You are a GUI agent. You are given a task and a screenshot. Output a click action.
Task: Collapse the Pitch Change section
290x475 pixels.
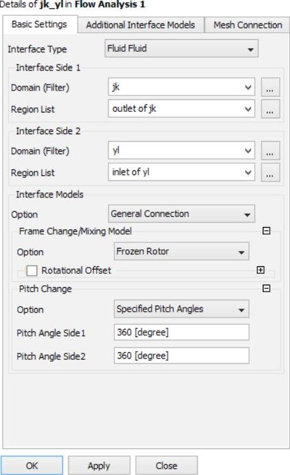click(x=266, y=288)
